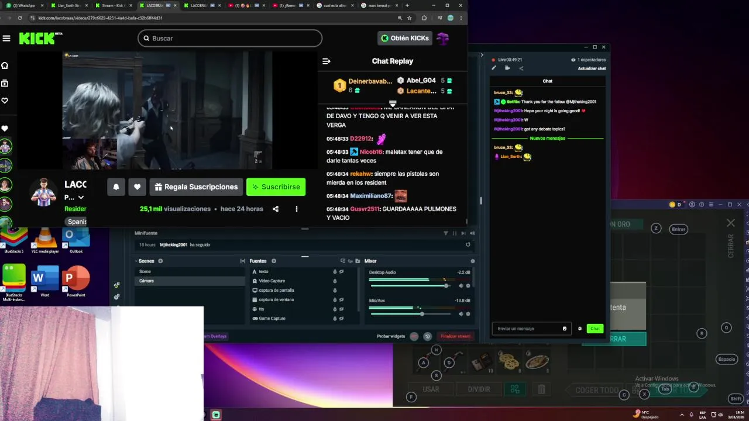Share the video via share icon
Screen dimensions: 749x421
[276, 209]
